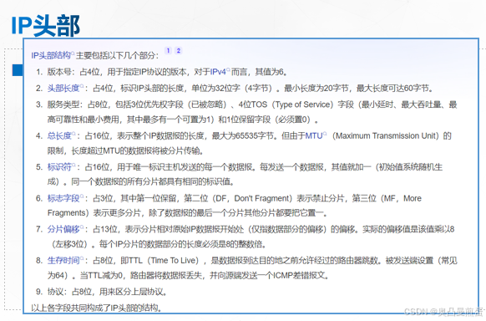Click the closing line '以上各字段共同构成了IP头部的结构'

point(96,308)
